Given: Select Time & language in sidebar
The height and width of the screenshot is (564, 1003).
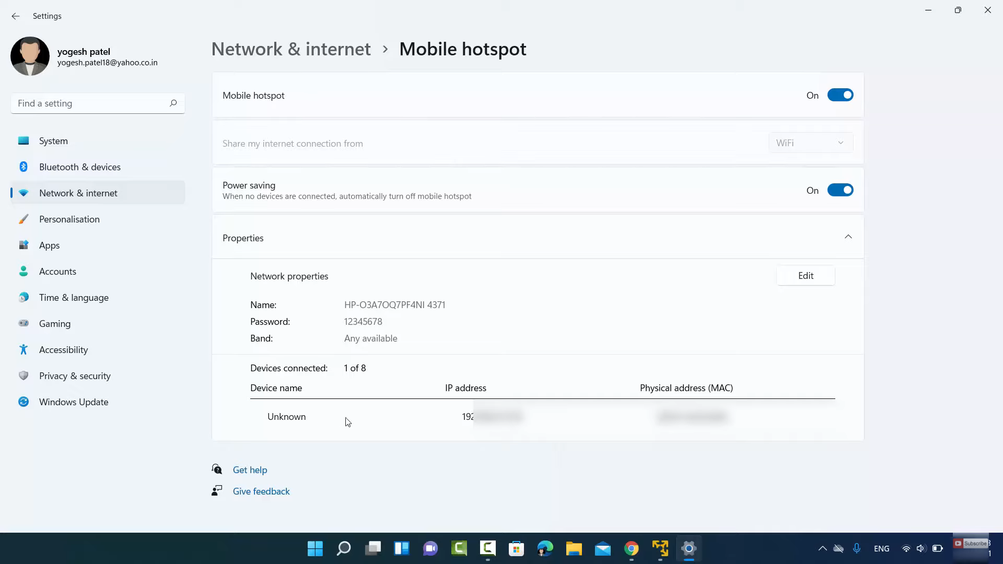Looking at the screenshot, I should coord(73,298).
